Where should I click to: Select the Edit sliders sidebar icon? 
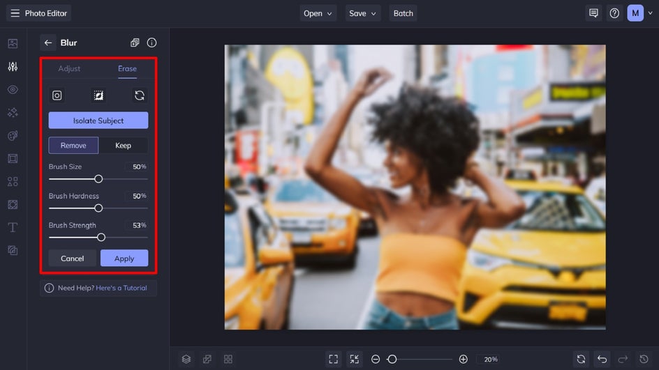(x=13, y=67)
